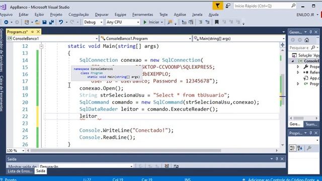Click the Save All double-disk icon

click(51, 22)
